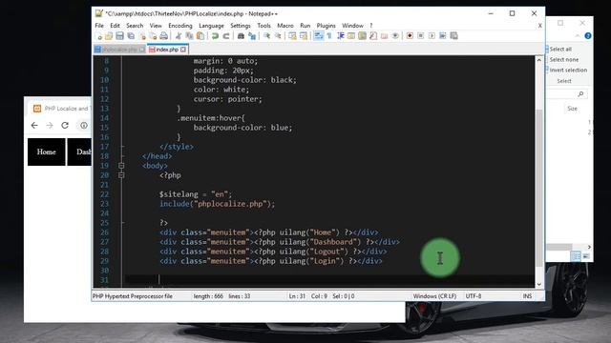Open the View menu
The width and height of the screenshot is (611, 343).
coord(156,26)
